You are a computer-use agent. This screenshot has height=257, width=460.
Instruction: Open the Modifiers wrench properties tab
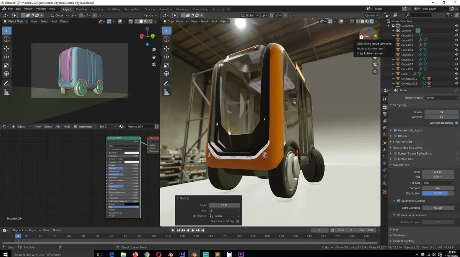click(x=384, y=149)
